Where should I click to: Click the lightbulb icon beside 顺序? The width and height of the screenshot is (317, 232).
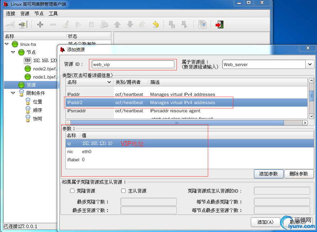pyautogui.click(x=28, y=110)
